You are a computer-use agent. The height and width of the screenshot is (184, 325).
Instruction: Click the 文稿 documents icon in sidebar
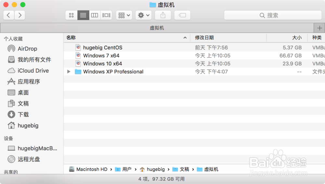(11, 103)
